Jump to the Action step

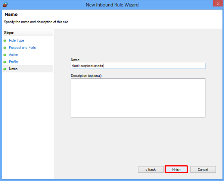click(13, 55)
